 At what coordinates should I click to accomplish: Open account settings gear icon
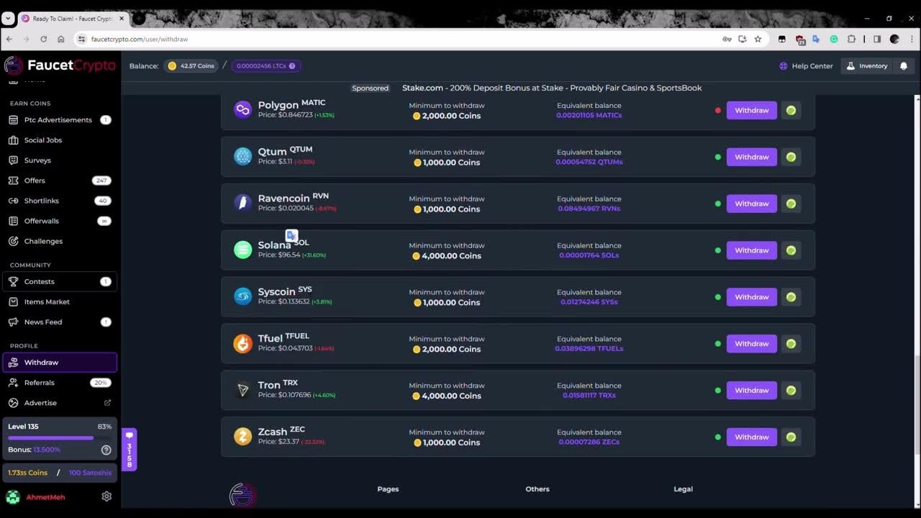(106, 496)
